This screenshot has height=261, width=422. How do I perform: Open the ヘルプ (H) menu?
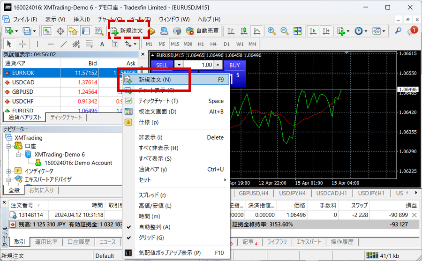click(209, 19)
